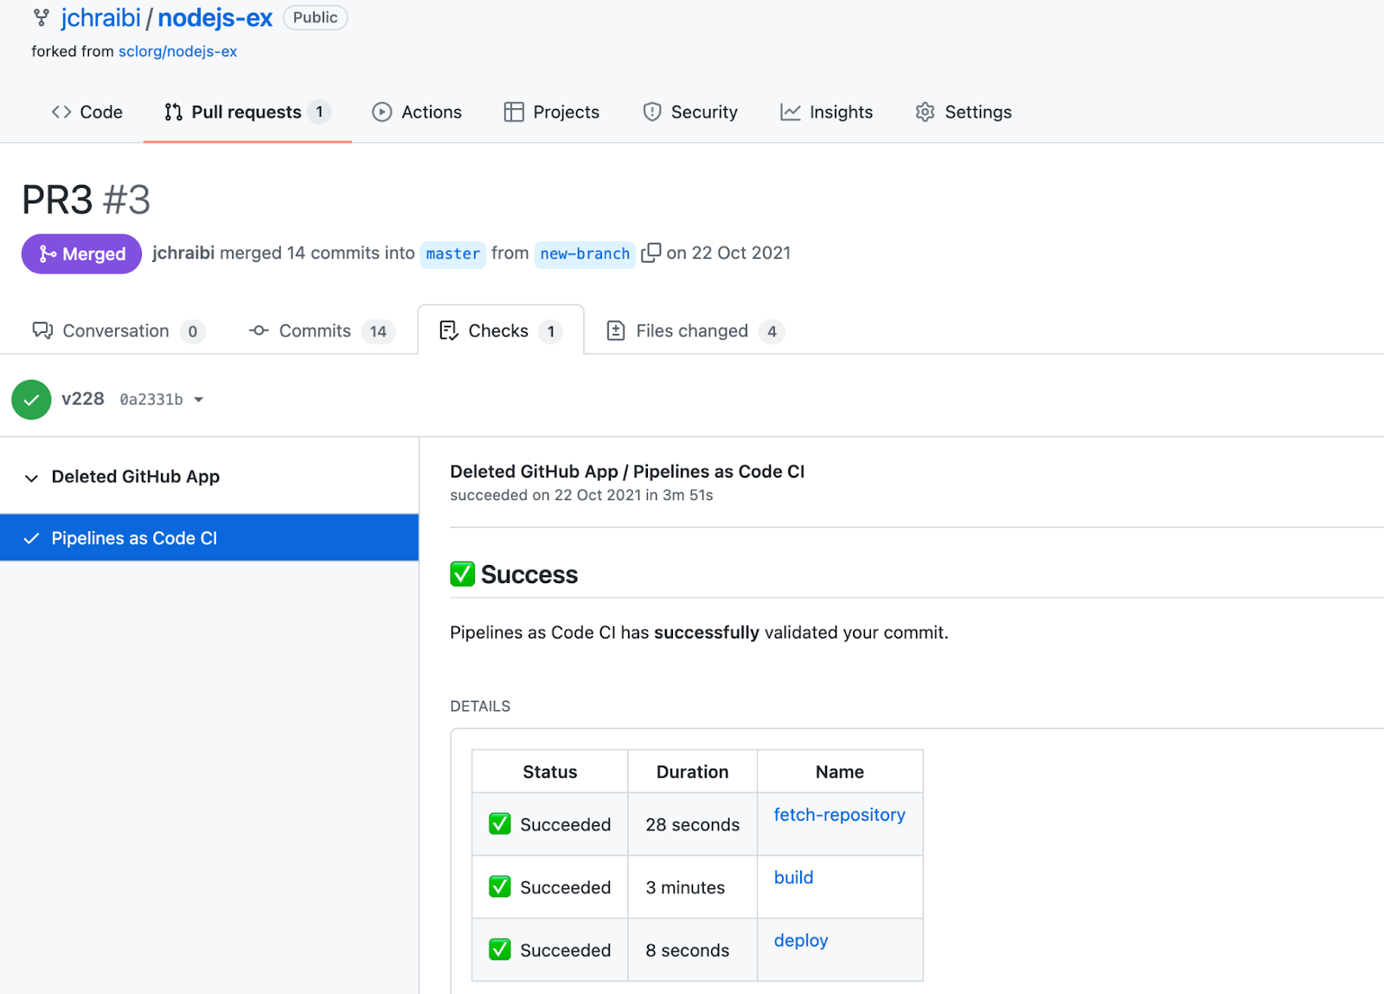The height and width of the screenshot is (994, 1384).
Task: Click the Succeeded checkmark for fetch-repository
Action: click(499, 824)
